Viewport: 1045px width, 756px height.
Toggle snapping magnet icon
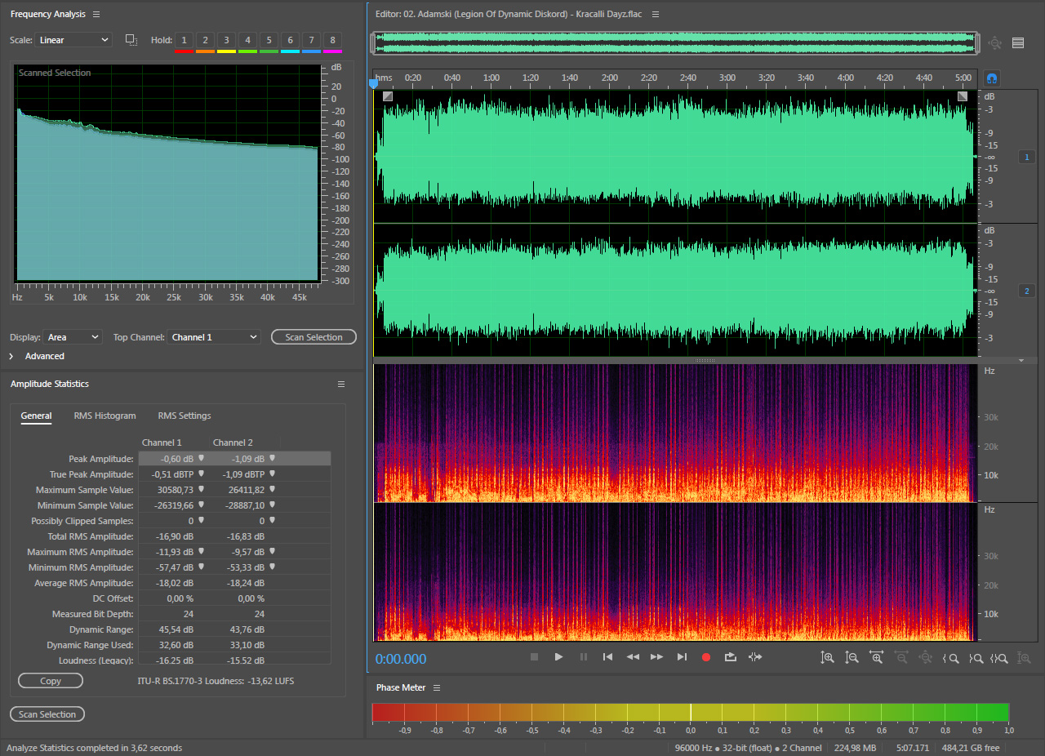pos(993,78)
